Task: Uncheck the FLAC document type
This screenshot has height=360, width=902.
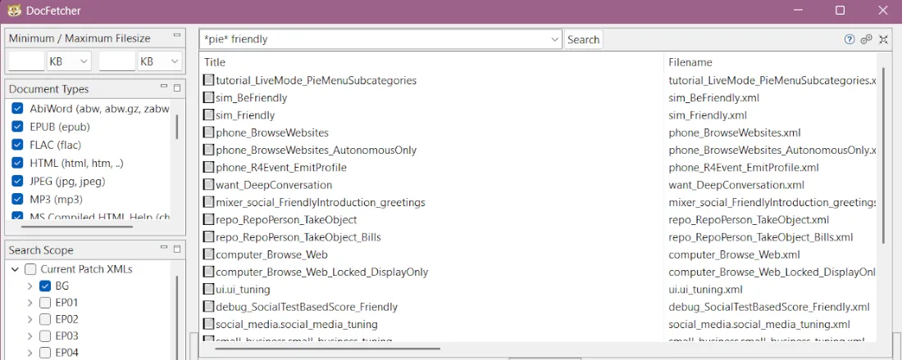Action: [x=17, y=145]
